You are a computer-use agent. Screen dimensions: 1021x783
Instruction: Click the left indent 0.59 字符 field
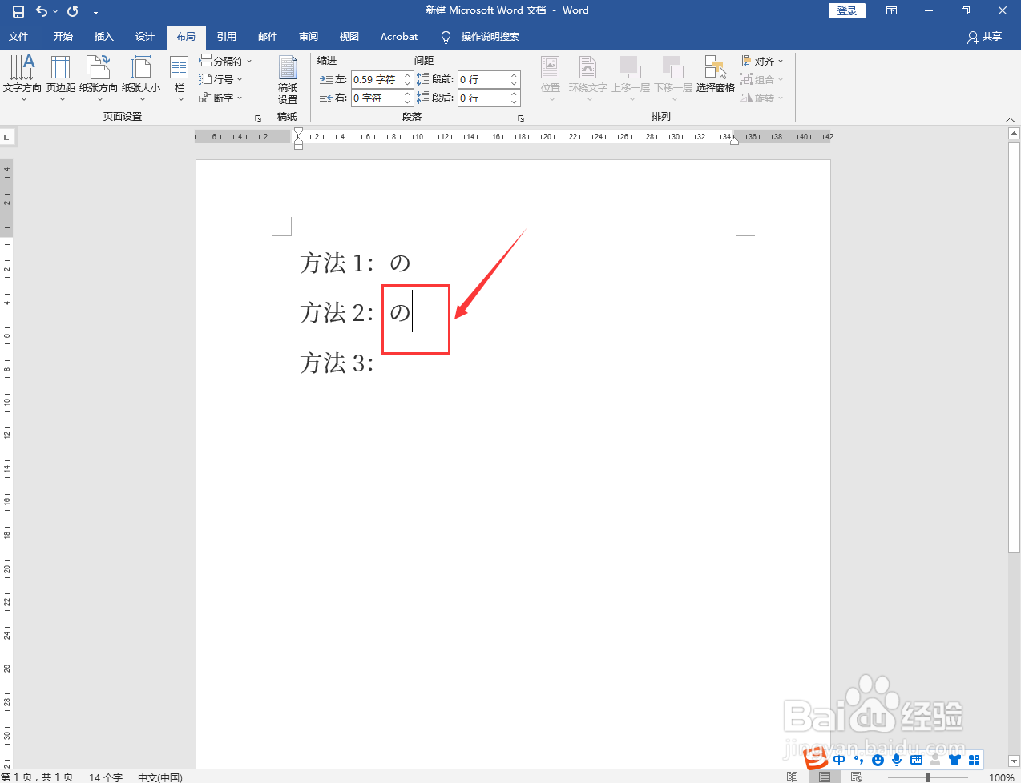(377, 79)
